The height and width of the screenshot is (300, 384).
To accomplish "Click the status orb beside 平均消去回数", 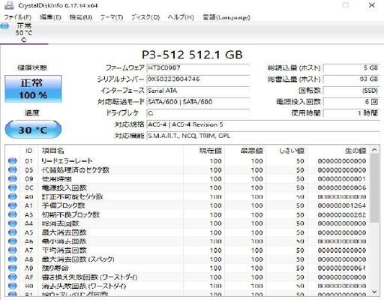I will tap(13, 250).
